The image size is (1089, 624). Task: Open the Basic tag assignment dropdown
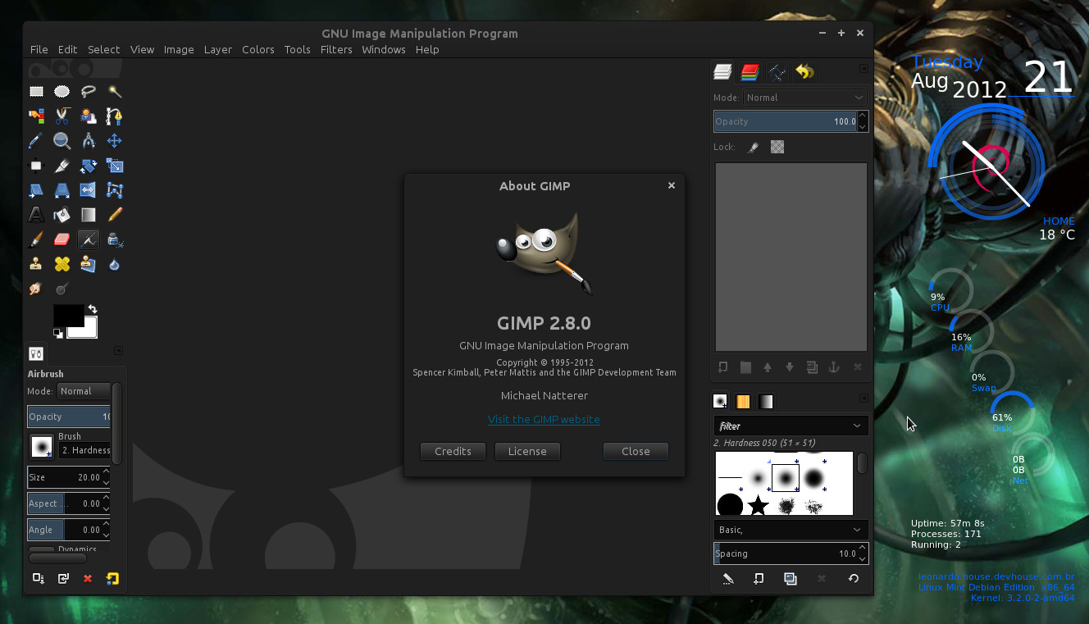[x=791, y=530]
